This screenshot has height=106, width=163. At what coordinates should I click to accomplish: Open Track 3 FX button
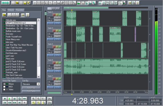[58, 23]
